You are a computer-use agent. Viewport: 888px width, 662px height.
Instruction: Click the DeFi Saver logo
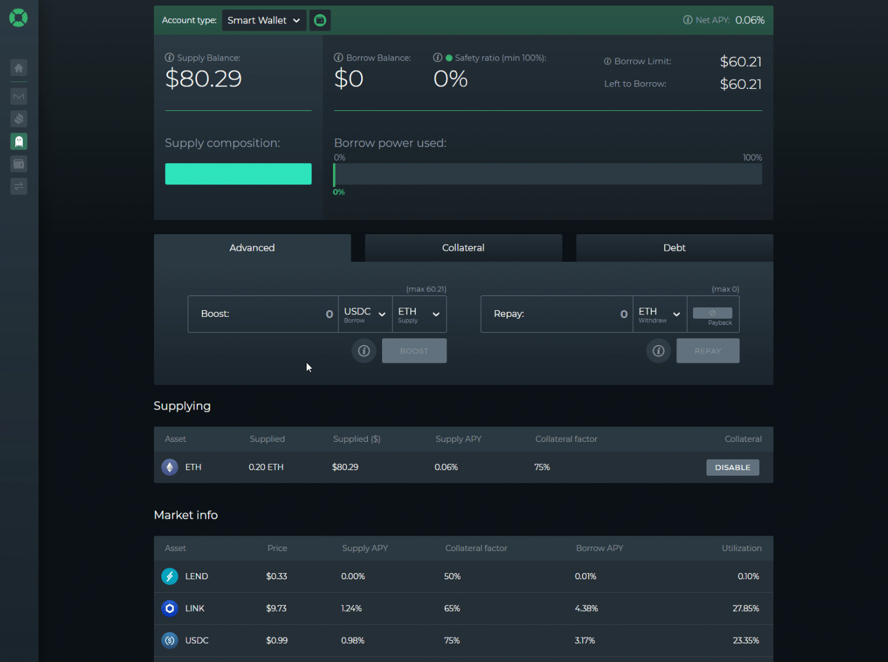tap(18, 18)
